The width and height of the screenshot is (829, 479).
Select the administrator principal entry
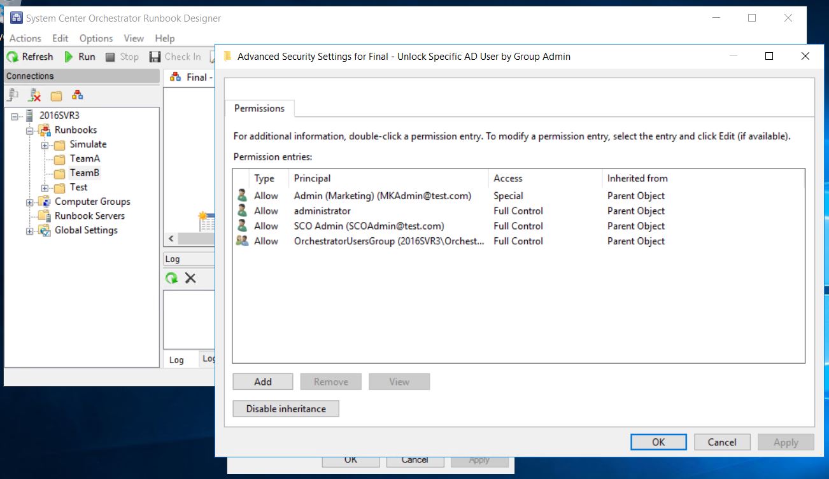tap(518, 211)
